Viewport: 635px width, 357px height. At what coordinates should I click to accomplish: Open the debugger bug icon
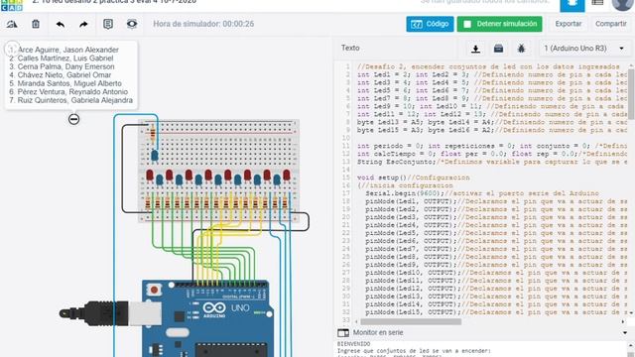click(521, 49)
